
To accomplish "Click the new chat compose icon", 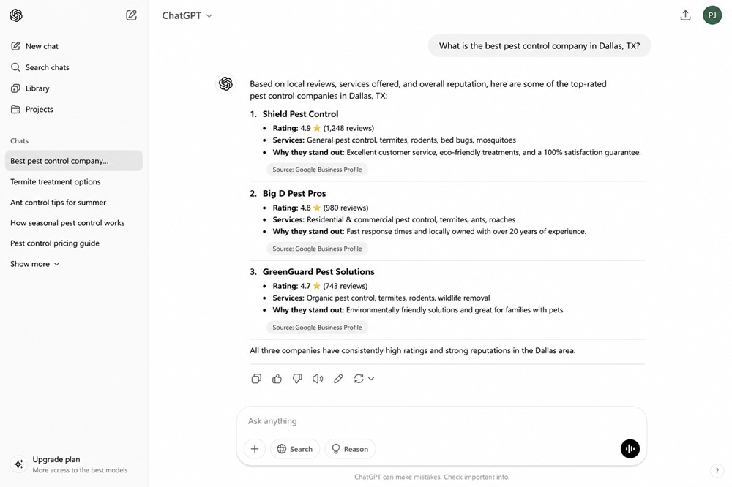I will (x=131, y=15).
